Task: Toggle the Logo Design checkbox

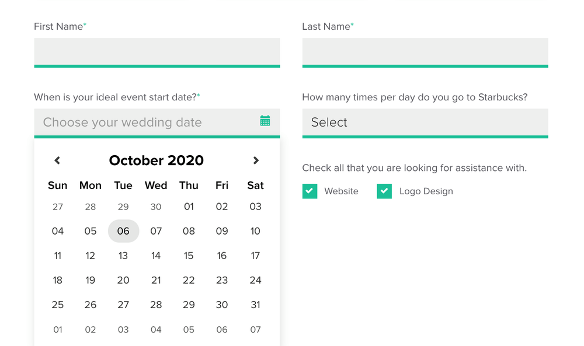Action: [384, 191]
